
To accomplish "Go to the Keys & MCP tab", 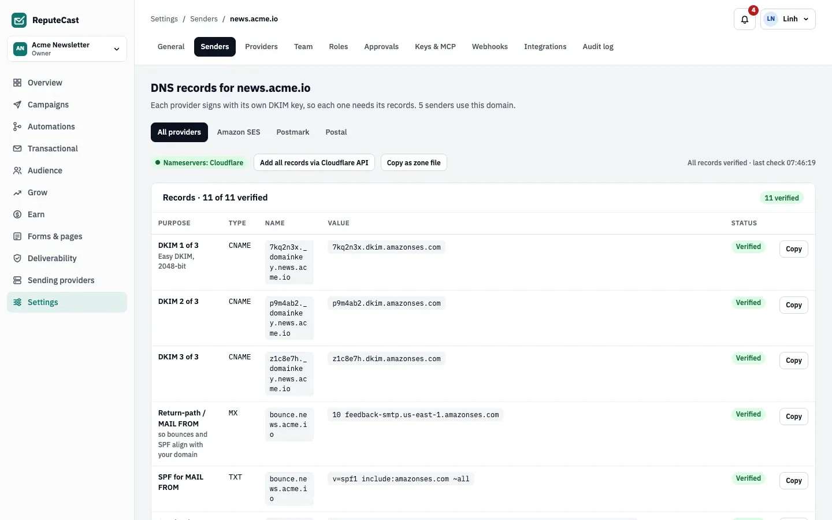I will point(435,47).
